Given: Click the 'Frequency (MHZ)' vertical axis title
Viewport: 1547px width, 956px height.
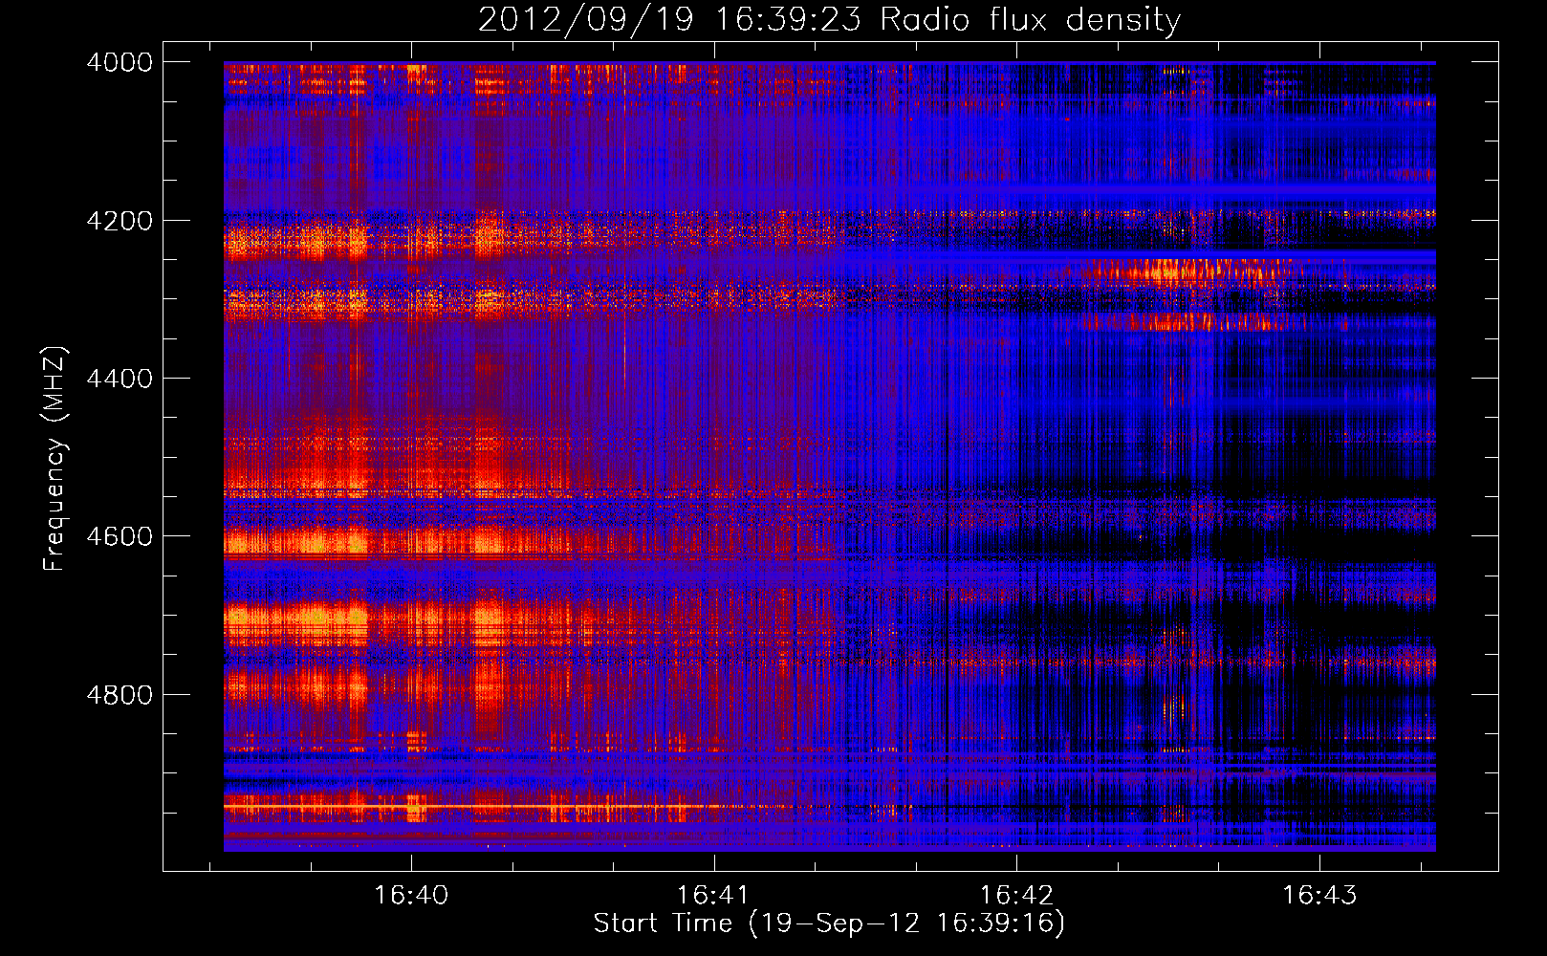Looking at the screenshot, I should [x=54, y=458].
